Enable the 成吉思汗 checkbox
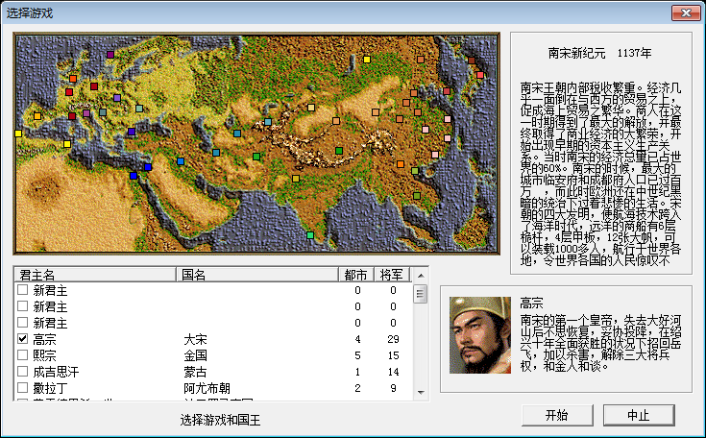 click(x=22, y=372)
